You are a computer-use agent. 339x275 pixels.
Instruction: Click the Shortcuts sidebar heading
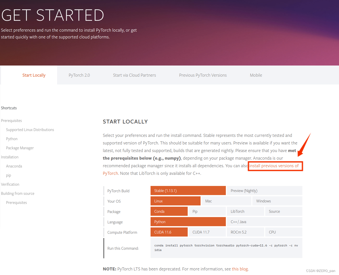[9, 108]
